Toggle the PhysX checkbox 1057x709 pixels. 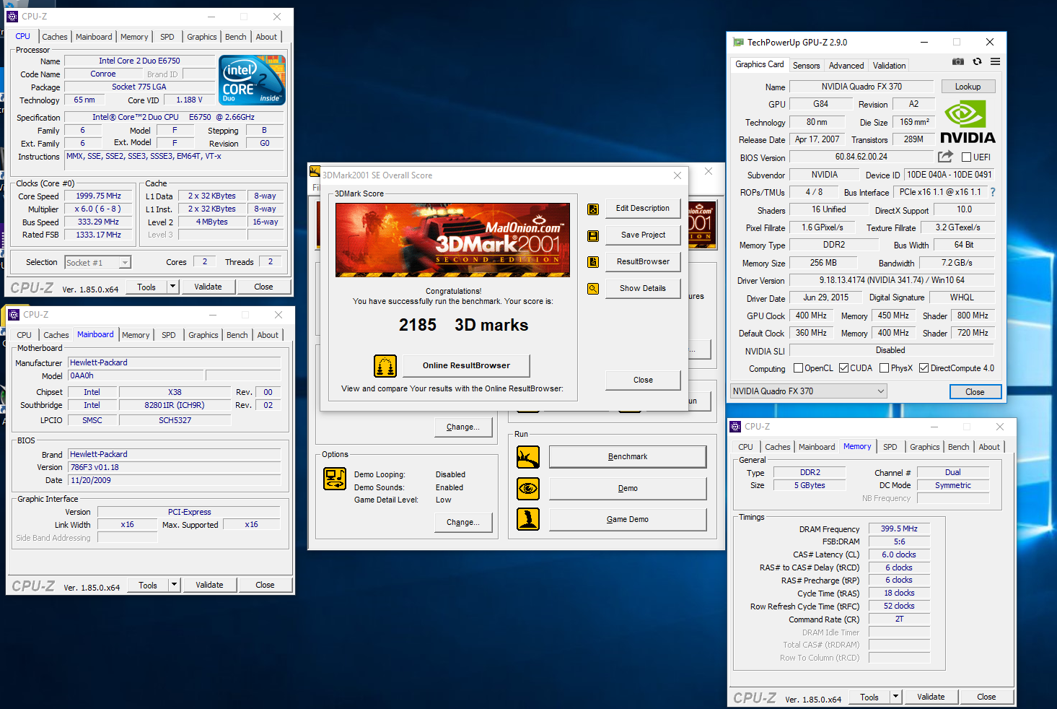click(x=884, y=368)
